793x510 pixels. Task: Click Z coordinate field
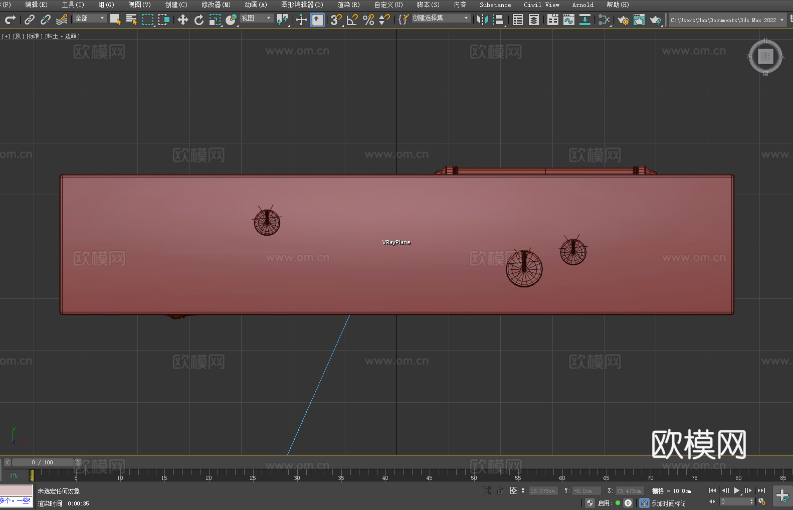(x=630, y=491)
